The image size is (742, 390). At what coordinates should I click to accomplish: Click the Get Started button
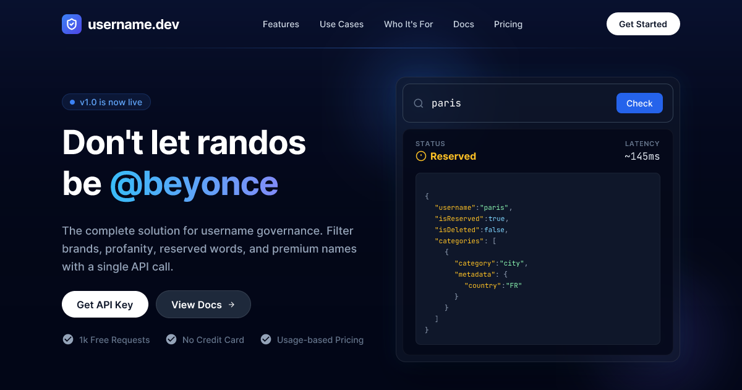pos(643,24)
